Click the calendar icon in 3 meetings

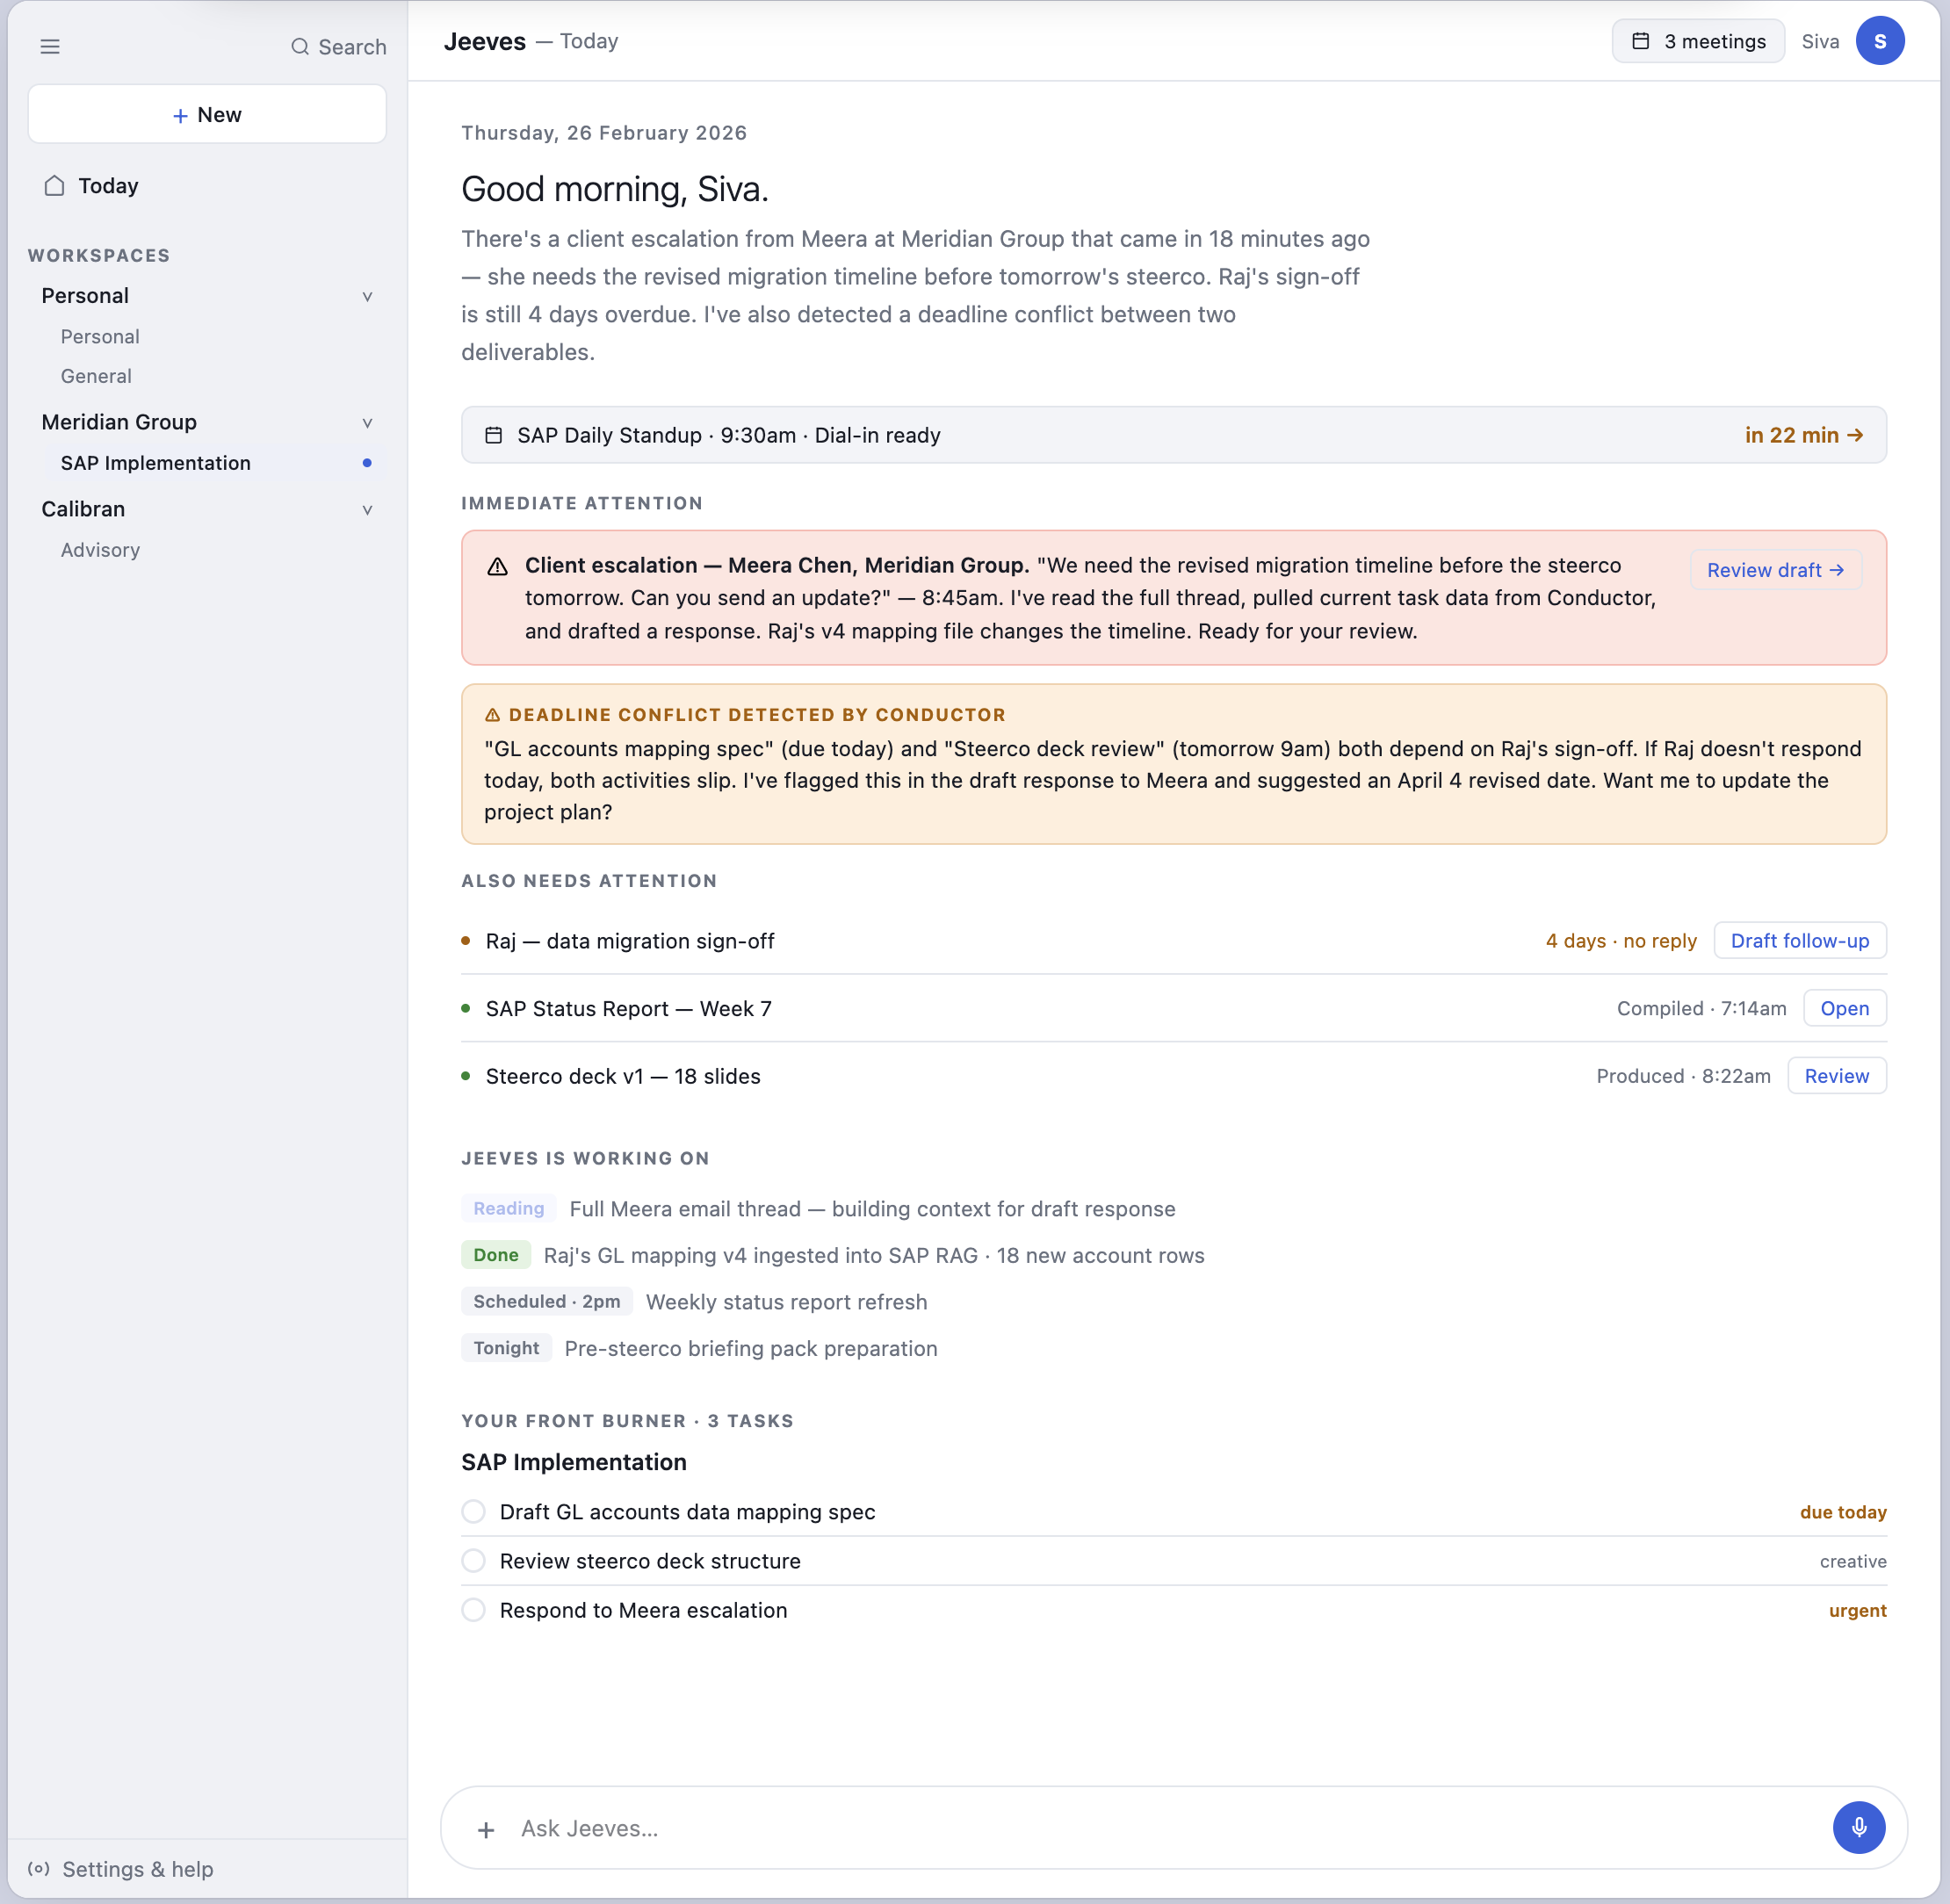(x=1640, y=41)
